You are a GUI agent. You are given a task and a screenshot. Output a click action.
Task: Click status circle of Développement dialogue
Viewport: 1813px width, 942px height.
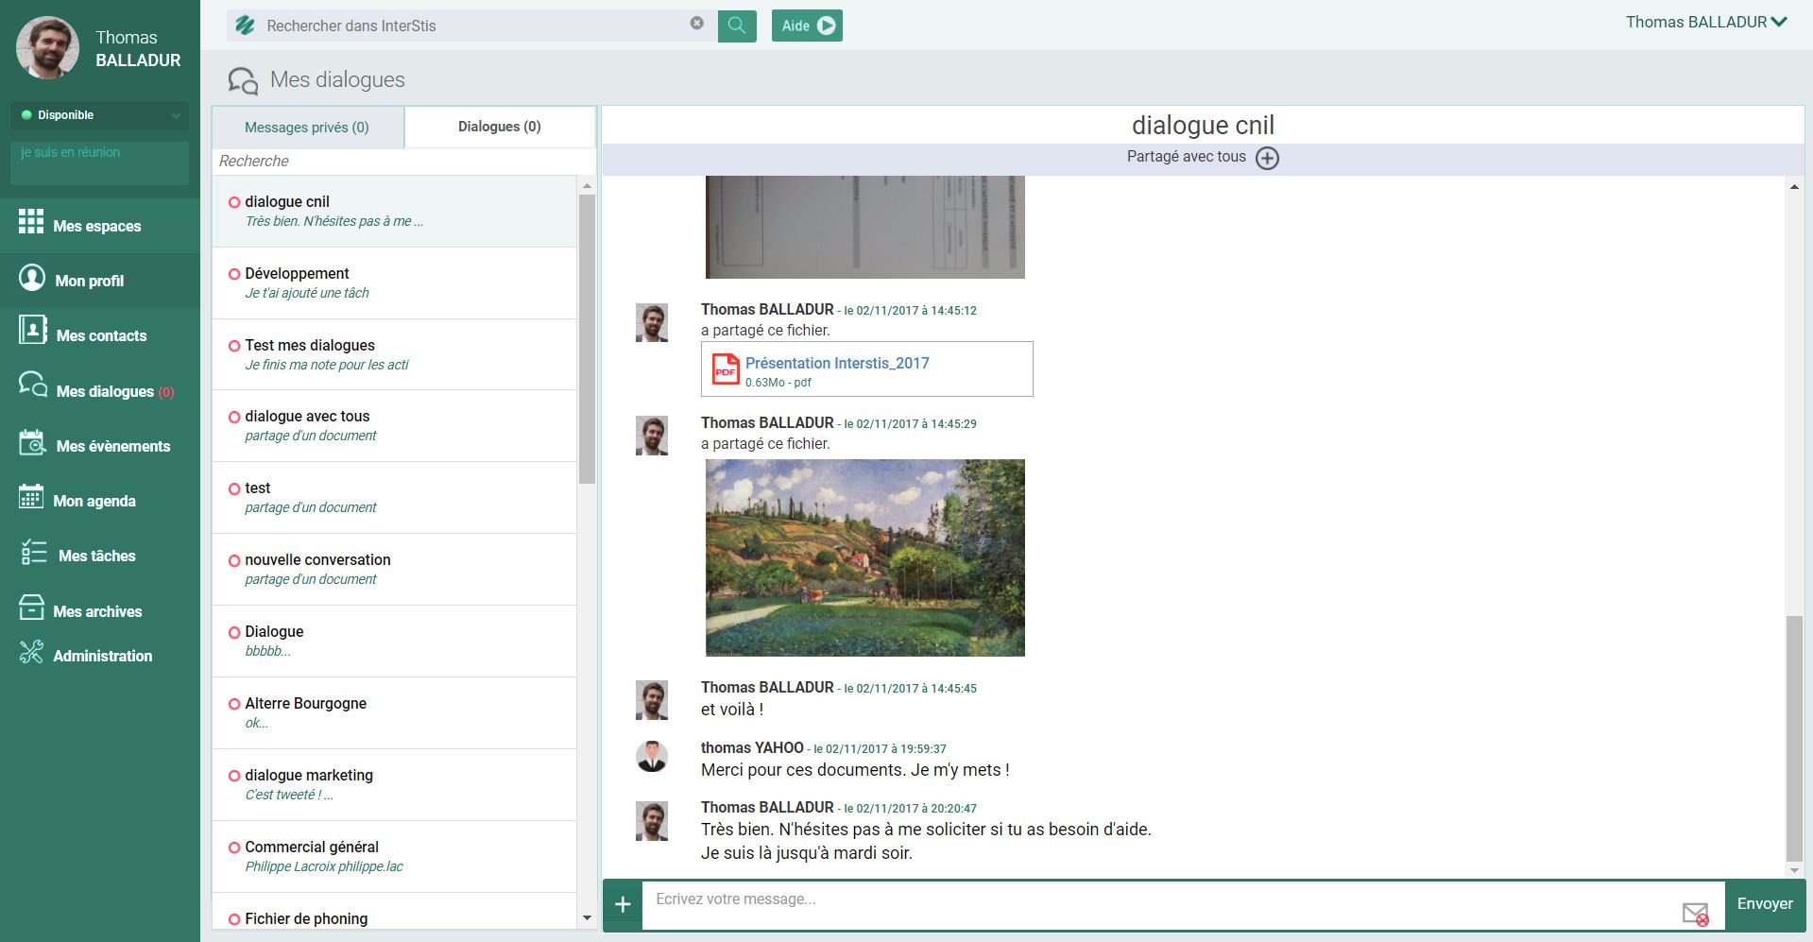(234, 274)
